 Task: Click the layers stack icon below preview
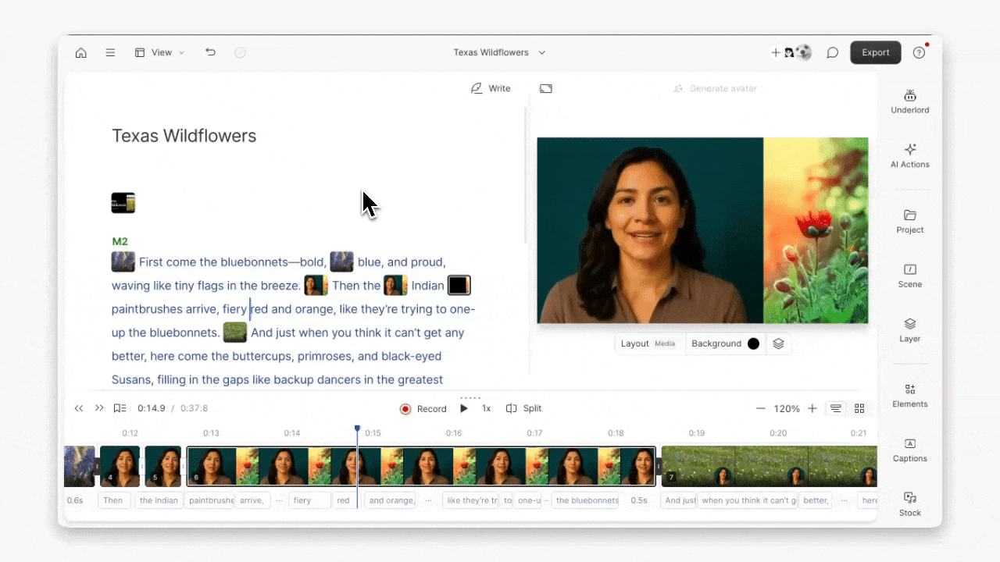(778, 343)
